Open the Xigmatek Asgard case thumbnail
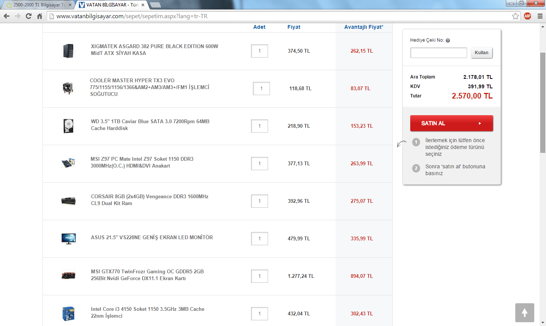 click(x=69, y=51)
